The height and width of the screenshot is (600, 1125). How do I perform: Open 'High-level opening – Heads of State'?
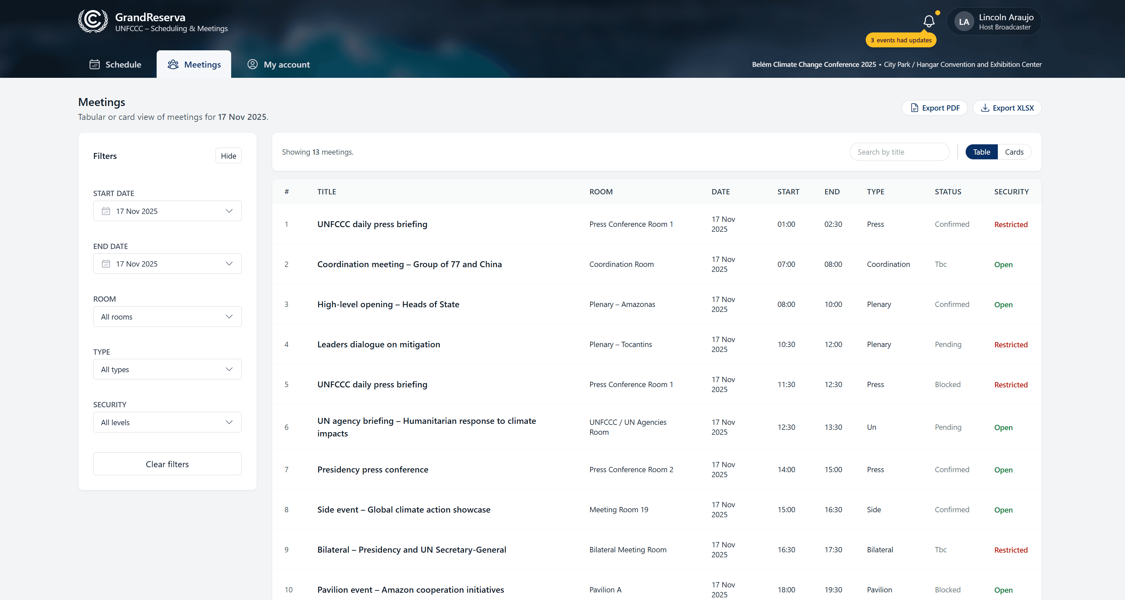click(388, 304)
